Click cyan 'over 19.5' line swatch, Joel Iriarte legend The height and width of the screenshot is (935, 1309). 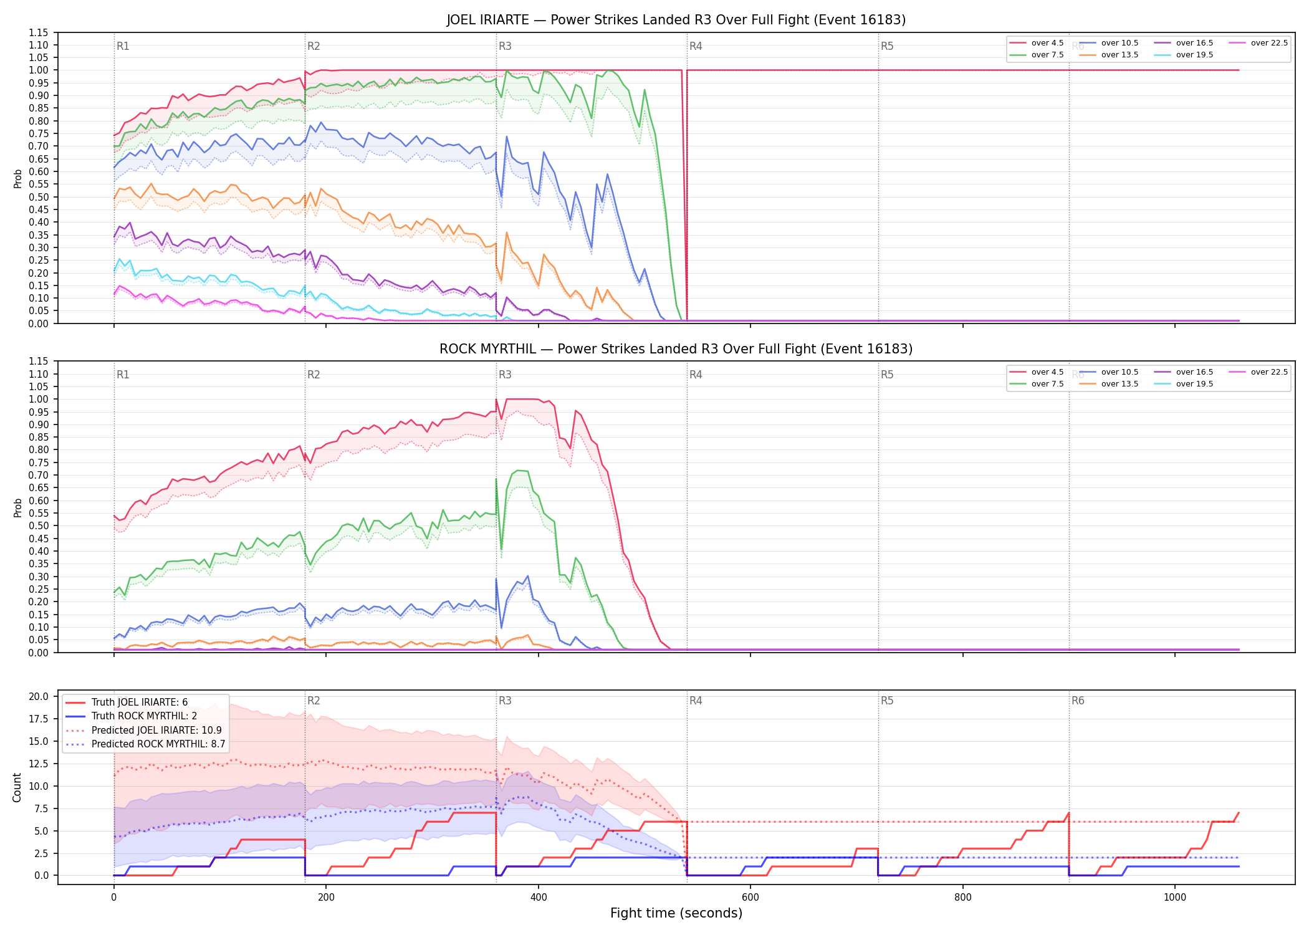(x=1163, y=55)
